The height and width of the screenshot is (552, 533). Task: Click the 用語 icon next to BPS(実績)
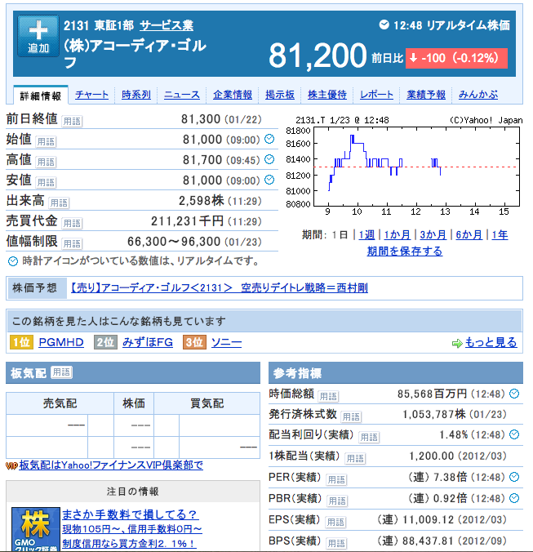pyautogui.click(x=336, y=543)
